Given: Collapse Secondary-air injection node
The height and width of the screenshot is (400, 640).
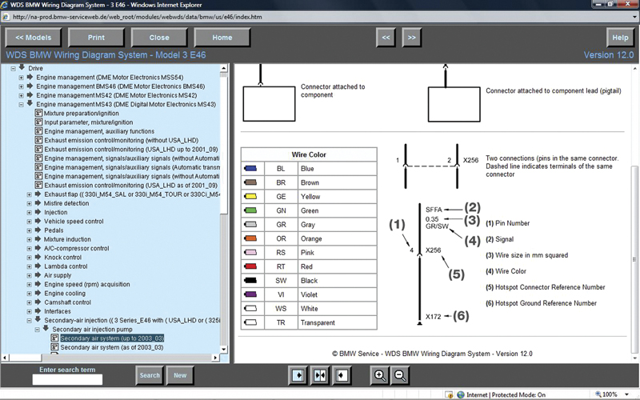Looking at the screenshot, I should point(30,321).
